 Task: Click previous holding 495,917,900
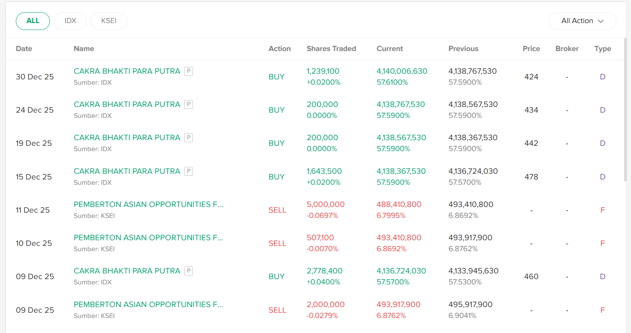click(471, 305)
